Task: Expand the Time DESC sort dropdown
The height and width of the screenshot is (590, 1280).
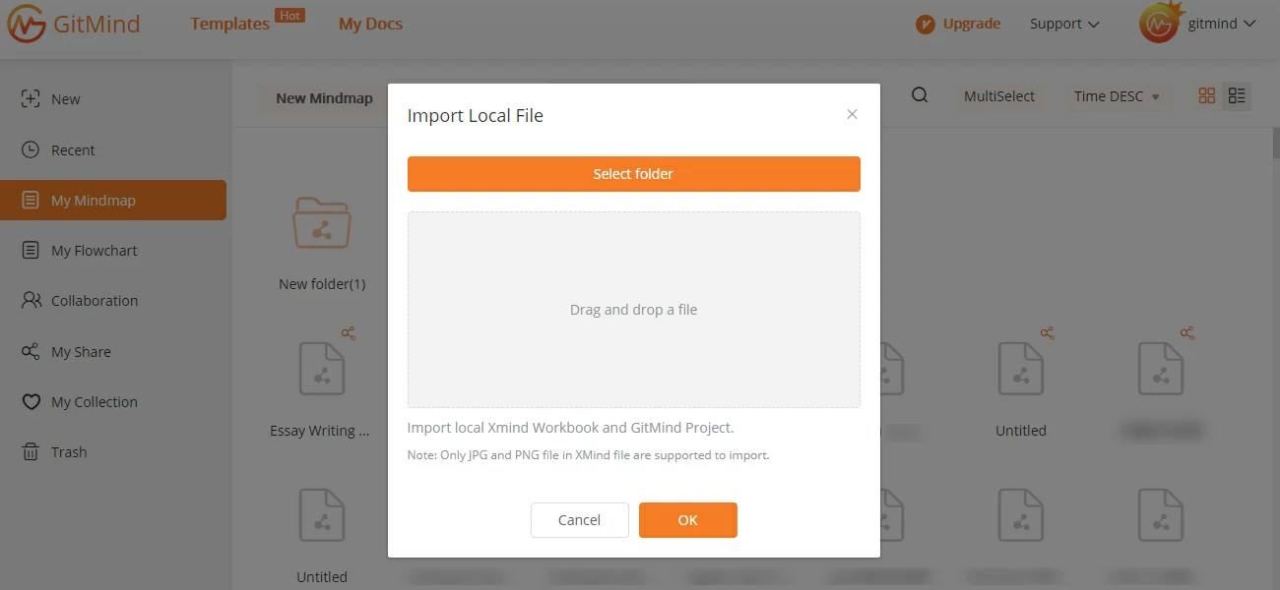Action: 1118,96
